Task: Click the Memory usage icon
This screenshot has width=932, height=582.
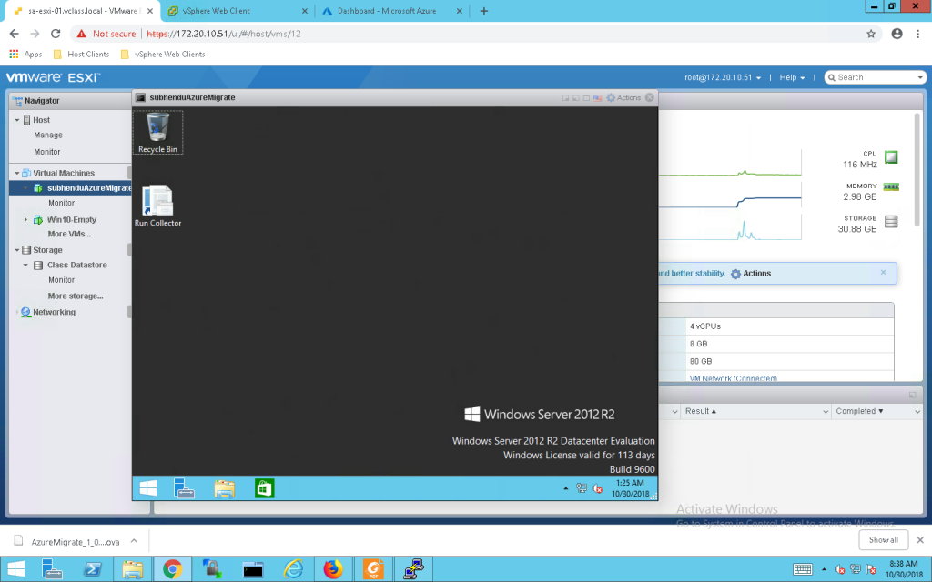Action: point(891,186)
